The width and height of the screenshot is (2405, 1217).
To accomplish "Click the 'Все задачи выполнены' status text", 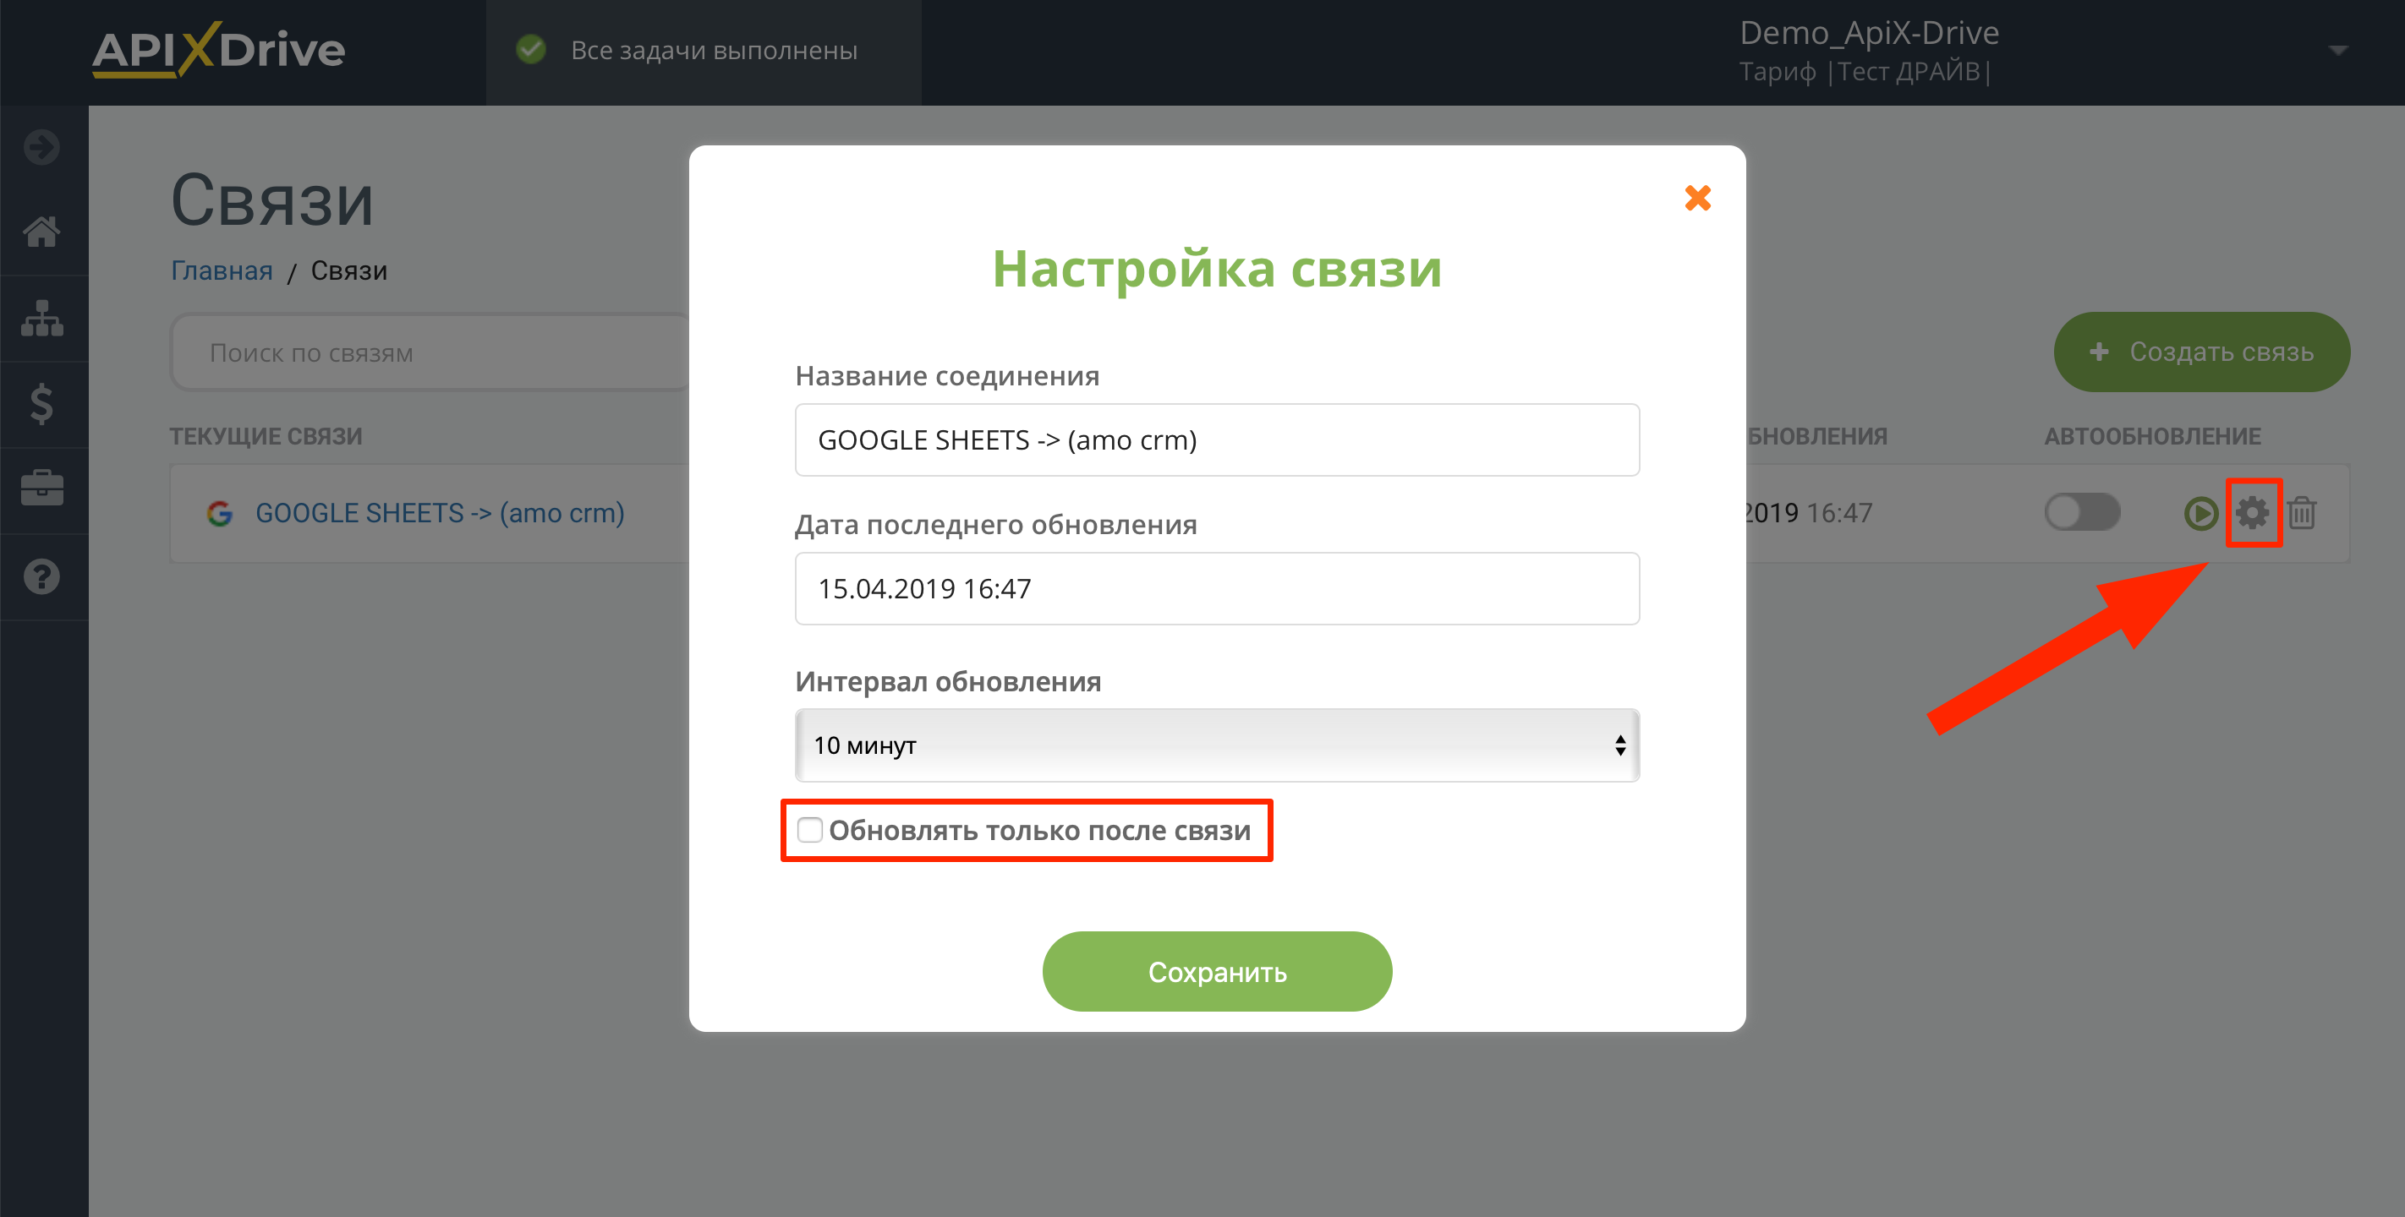I will pos(715,51).
